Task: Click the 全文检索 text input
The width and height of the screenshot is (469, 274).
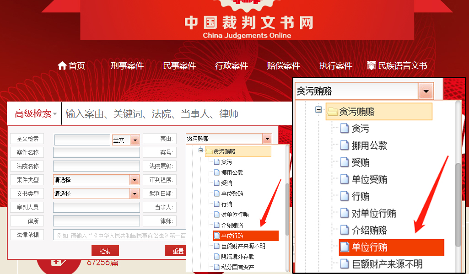Action: [82, 140]
